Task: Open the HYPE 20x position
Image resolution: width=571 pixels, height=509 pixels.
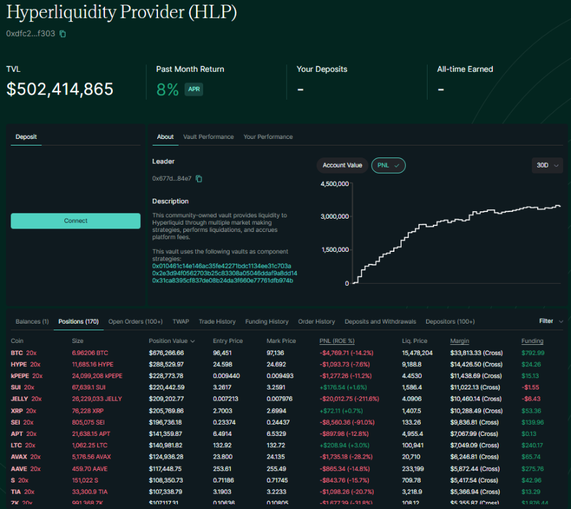Action: [x=25, y=365]
